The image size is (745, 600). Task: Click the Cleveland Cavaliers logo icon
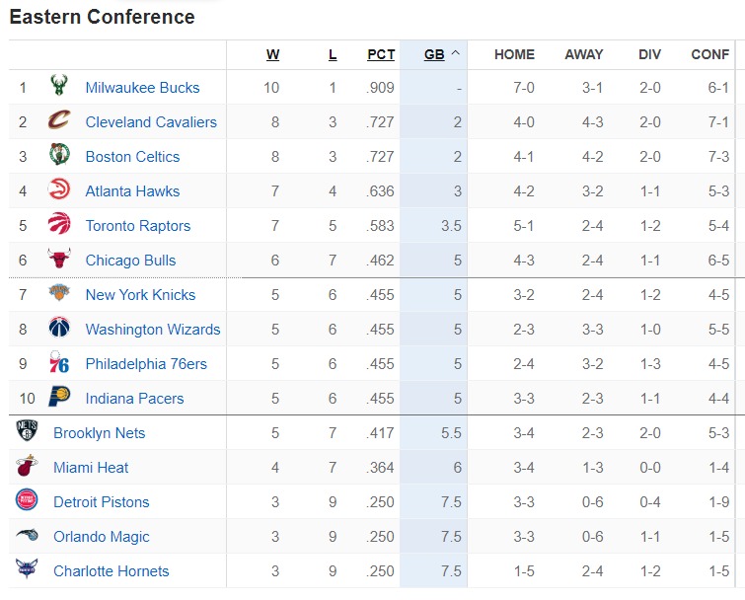59,119
